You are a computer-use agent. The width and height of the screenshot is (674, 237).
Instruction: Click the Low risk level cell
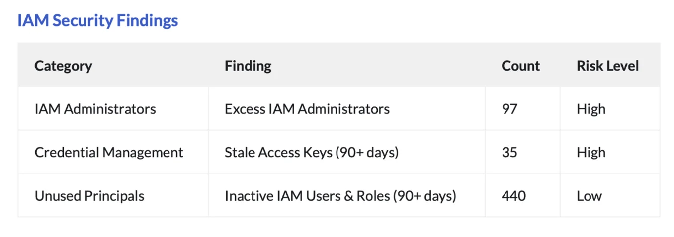pos(589,196)
